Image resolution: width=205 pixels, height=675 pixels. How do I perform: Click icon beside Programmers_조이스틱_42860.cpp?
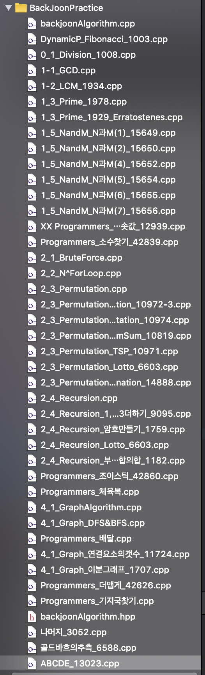[x=32, y=476]
